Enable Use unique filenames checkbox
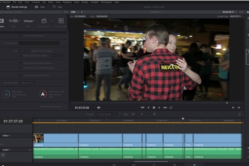249x166 pixels. click(20, 35)
